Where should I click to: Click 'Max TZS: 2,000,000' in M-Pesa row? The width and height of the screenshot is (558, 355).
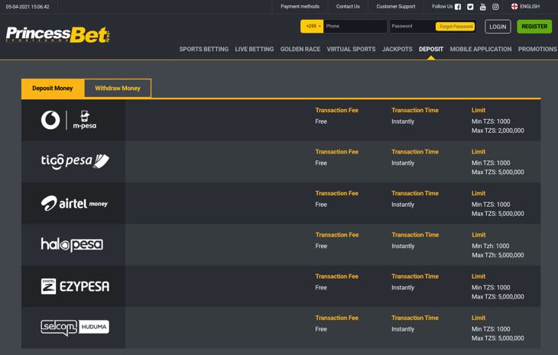[x=498, y=131]
